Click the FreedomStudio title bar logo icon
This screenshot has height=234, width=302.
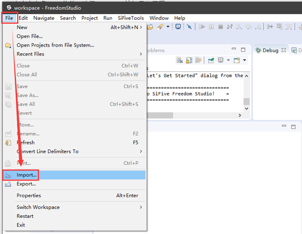[x=9, y=8]
